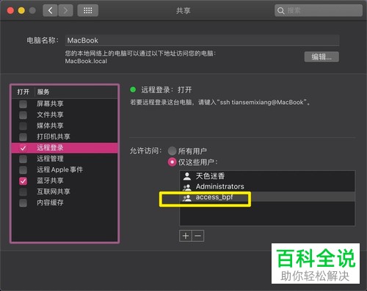Enable the 远程管理 checkbox
Image resolution: width=367 pixels, height=291 pixels.
(23, 159)
